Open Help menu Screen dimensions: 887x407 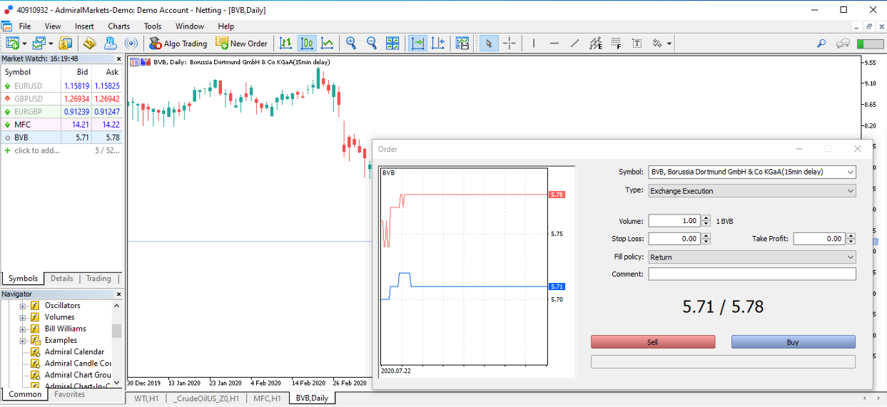[226, 26]
